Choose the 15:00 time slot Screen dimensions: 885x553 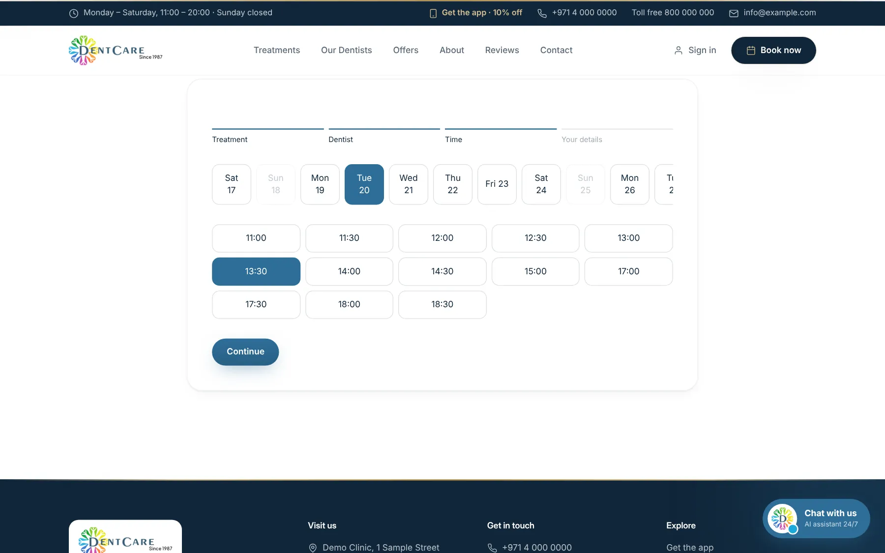pyautogui.click(x=535, y=271)
